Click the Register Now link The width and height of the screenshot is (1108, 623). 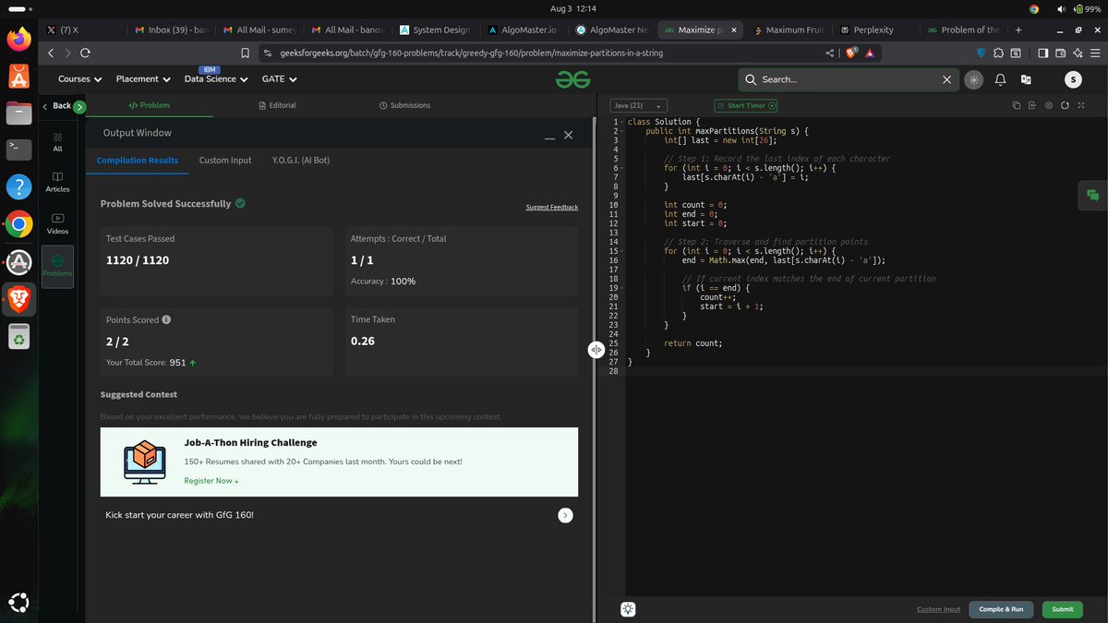pyautogui.click(x=211, y=481)
